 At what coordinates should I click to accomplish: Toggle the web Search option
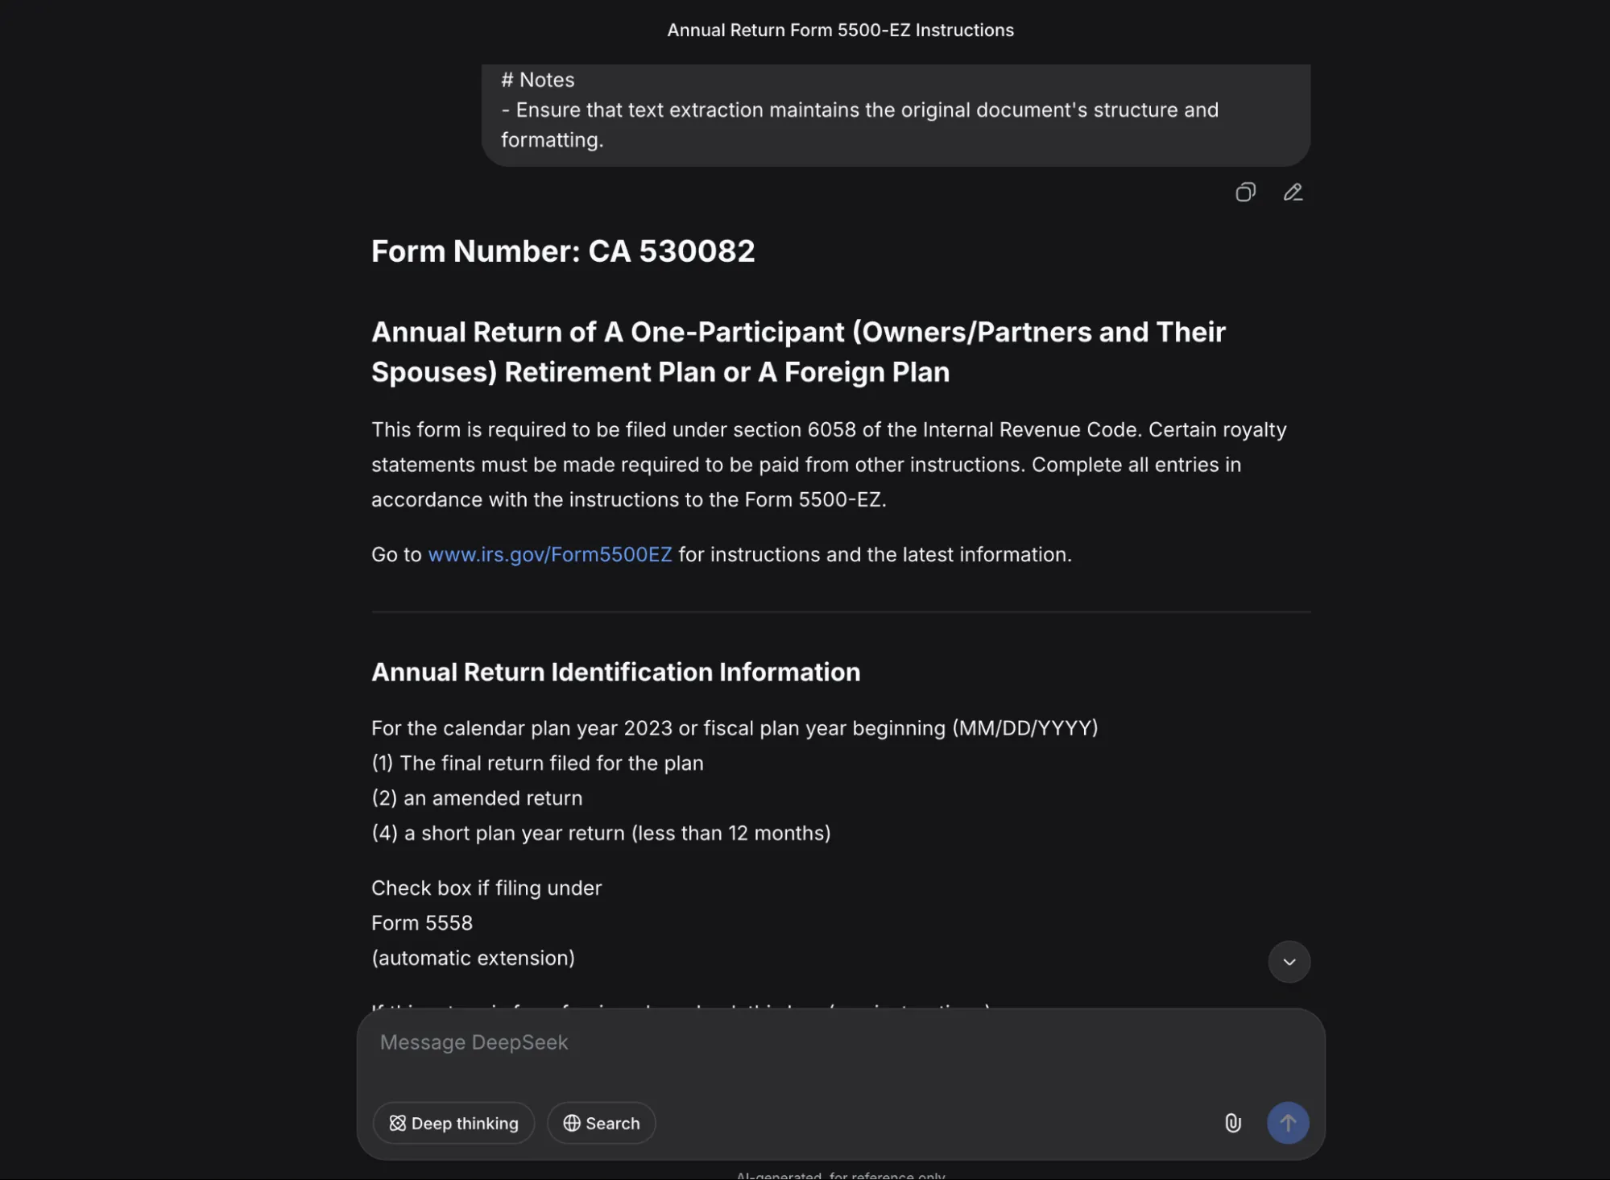(602, 1123)
